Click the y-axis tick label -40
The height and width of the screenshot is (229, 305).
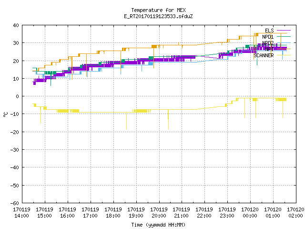(15, 167)
